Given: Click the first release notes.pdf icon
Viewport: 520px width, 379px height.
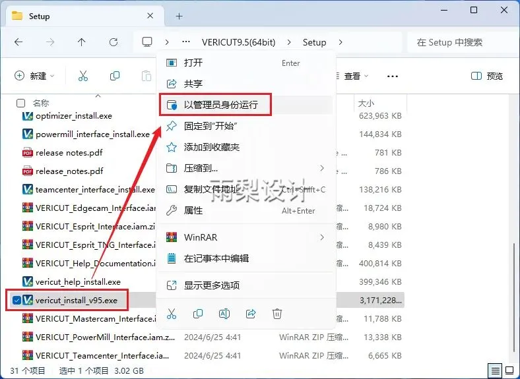Looking at the screenshot, I should point(28,153).
